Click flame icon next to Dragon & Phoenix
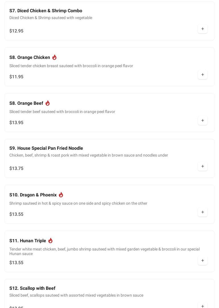This screenshot has height=308, width=219. (x=61, y=195)
